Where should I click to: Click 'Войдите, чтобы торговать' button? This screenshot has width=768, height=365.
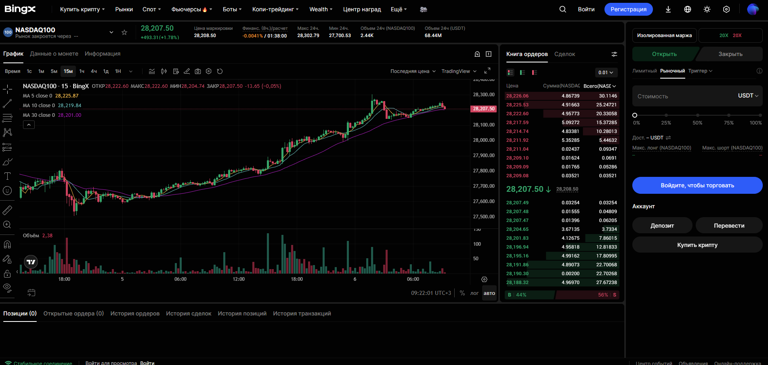697,185
